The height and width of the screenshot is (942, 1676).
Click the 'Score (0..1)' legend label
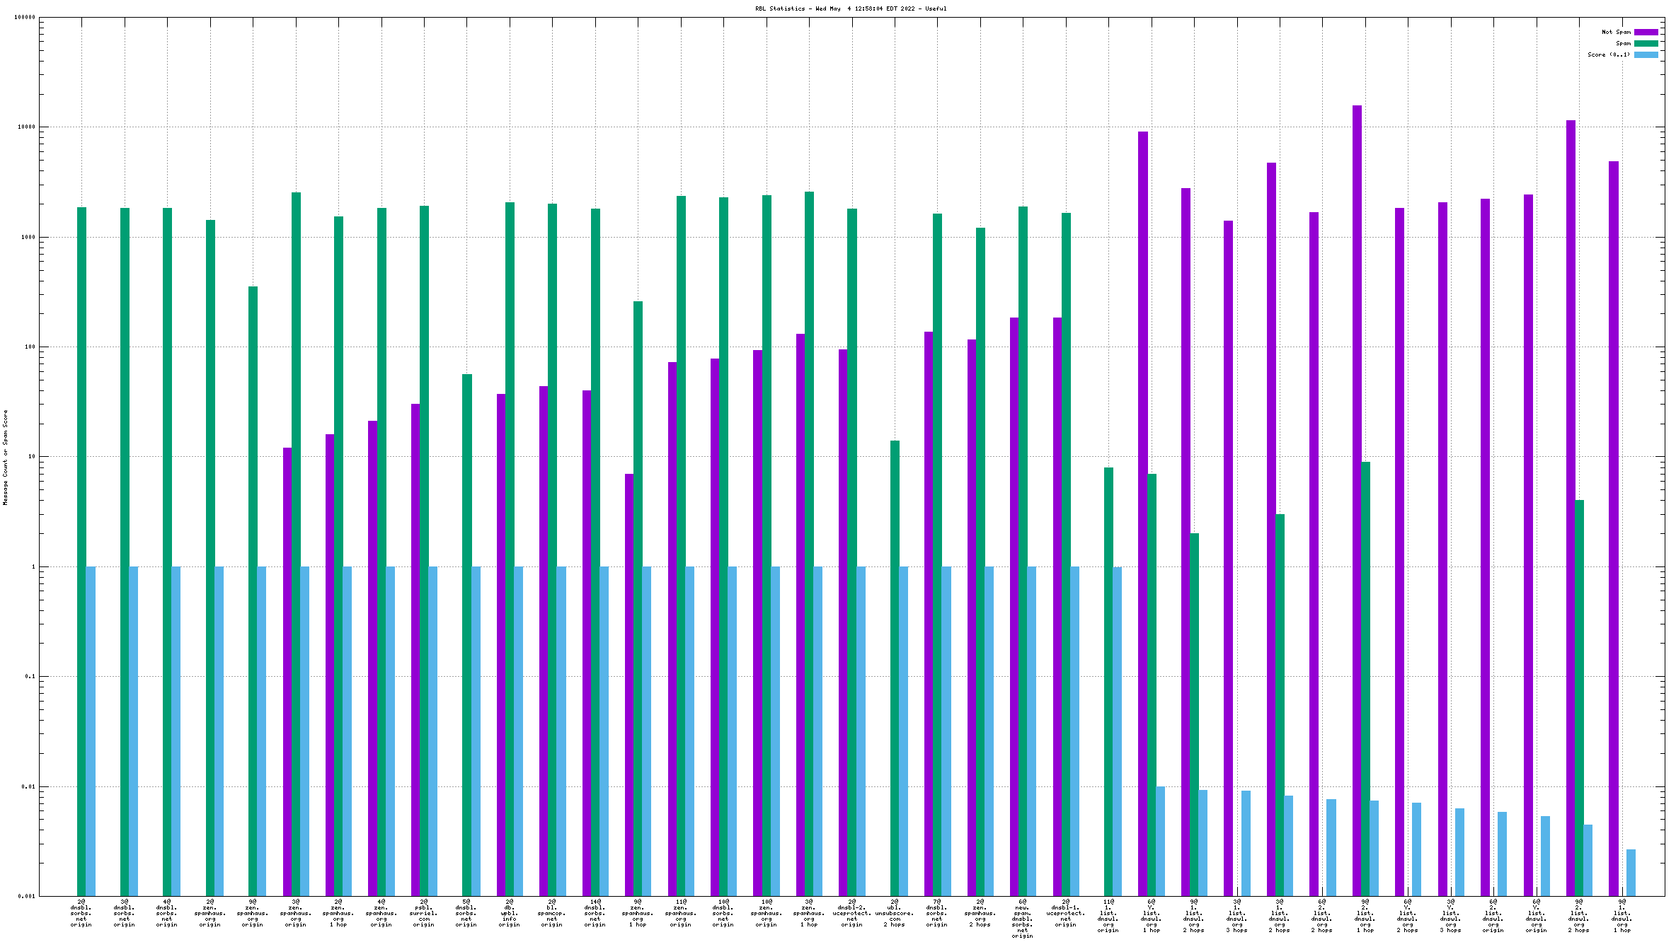point(1608,54)
